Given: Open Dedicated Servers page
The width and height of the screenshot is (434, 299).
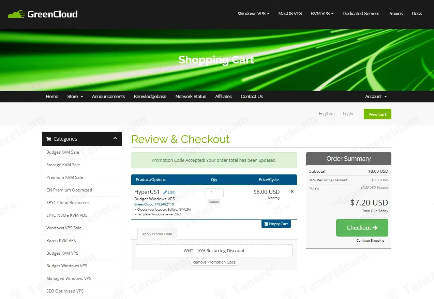Looking at the screenshot, I should 361,14.
